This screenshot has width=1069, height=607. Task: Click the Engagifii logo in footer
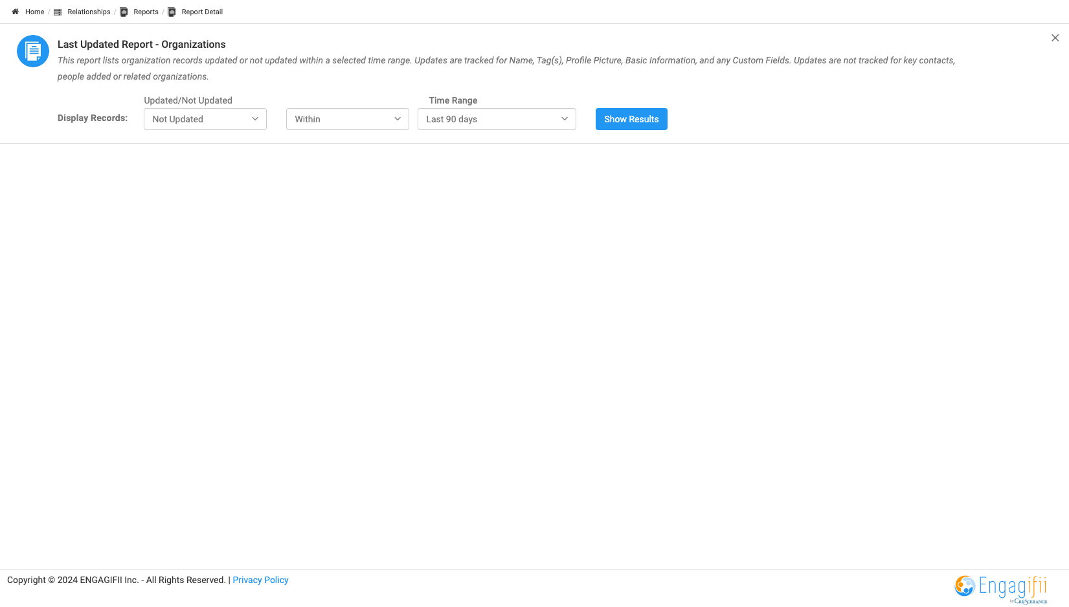[x=1001, y=589]
